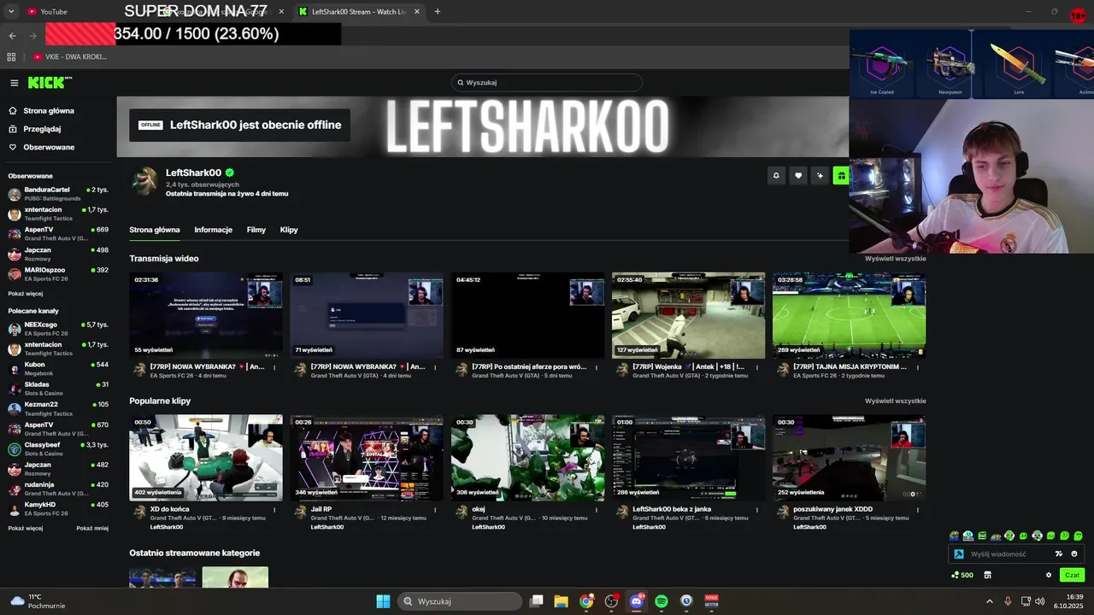Open Kubon recommended channel

point(58,369)
